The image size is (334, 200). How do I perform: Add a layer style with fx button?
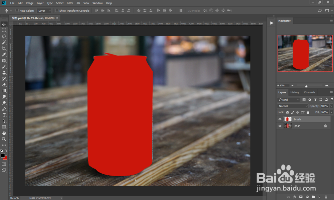coord(295,197)
